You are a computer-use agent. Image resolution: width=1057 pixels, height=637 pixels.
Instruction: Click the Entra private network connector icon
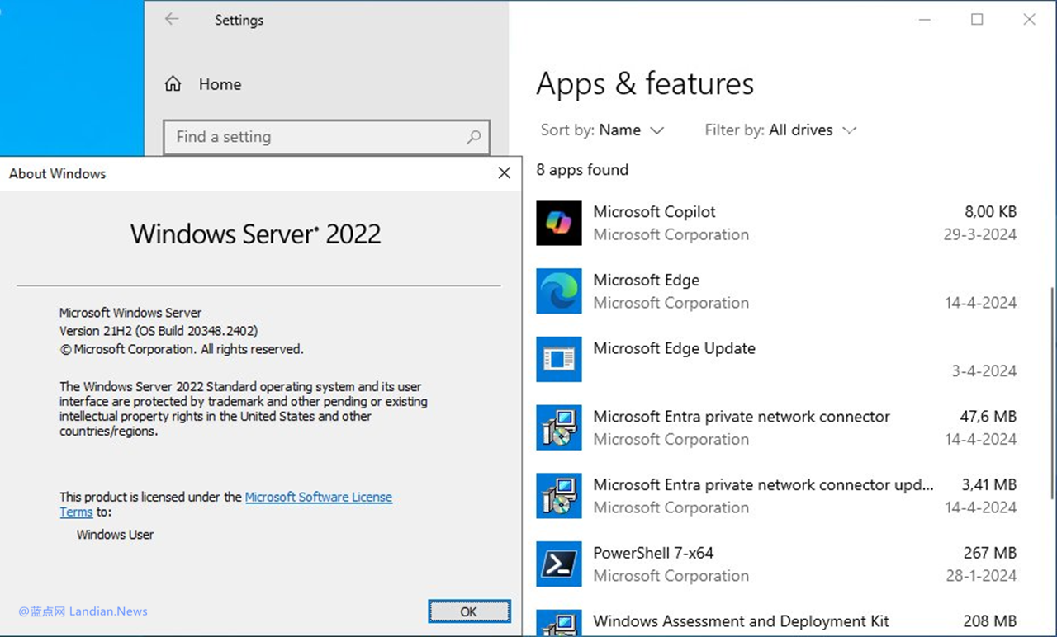(x=559, y=427)
